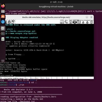Open the clock showing 21:43 in top bar
Viewport: 102px width, 102px height.
pos(56,2)
